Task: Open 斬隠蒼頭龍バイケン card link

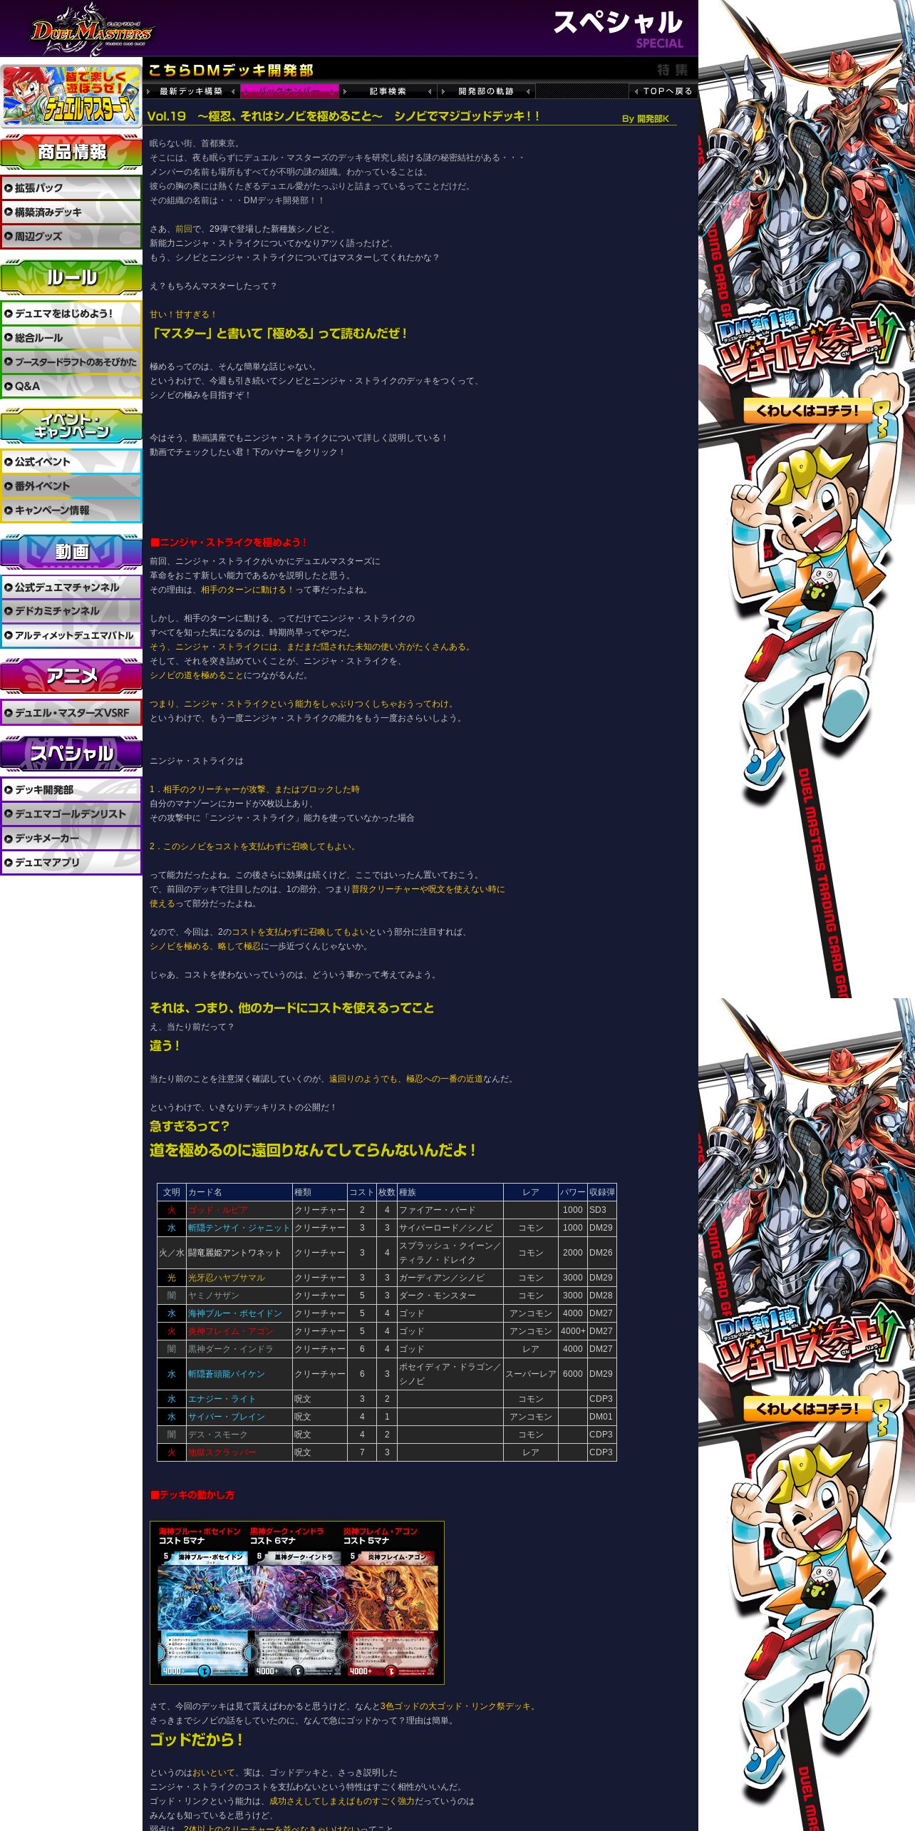Action: click(227, 1374)
